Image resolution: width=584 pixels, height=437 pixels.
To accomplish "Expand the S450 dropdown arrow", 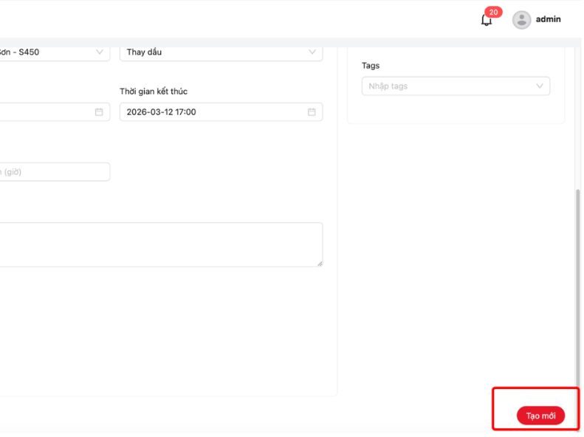I will [100, 52].
